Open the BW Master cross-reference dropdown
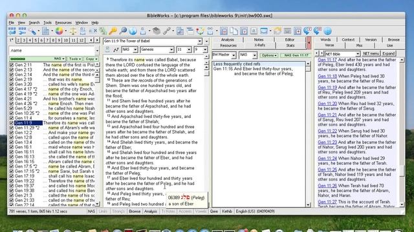414x232 pixels. click(234, 55)
